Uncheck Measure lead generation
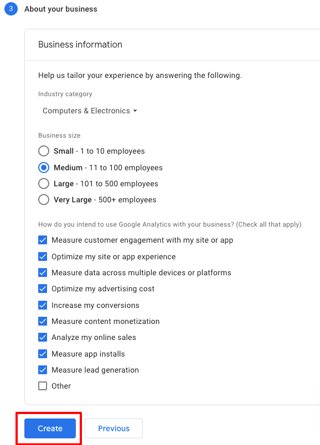The width and height of the screenshot is (320, 445). click(x=43, y=370)
